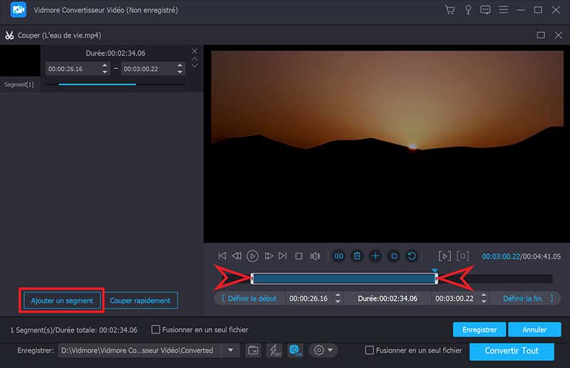Click the plus icon to add a segment
570x368 pixels.
pos(375,256)
